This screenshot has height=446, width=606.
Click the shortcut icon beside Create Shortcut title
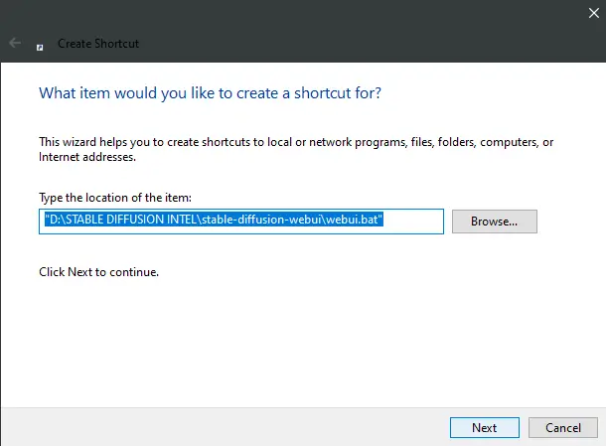tap(40, 47)
